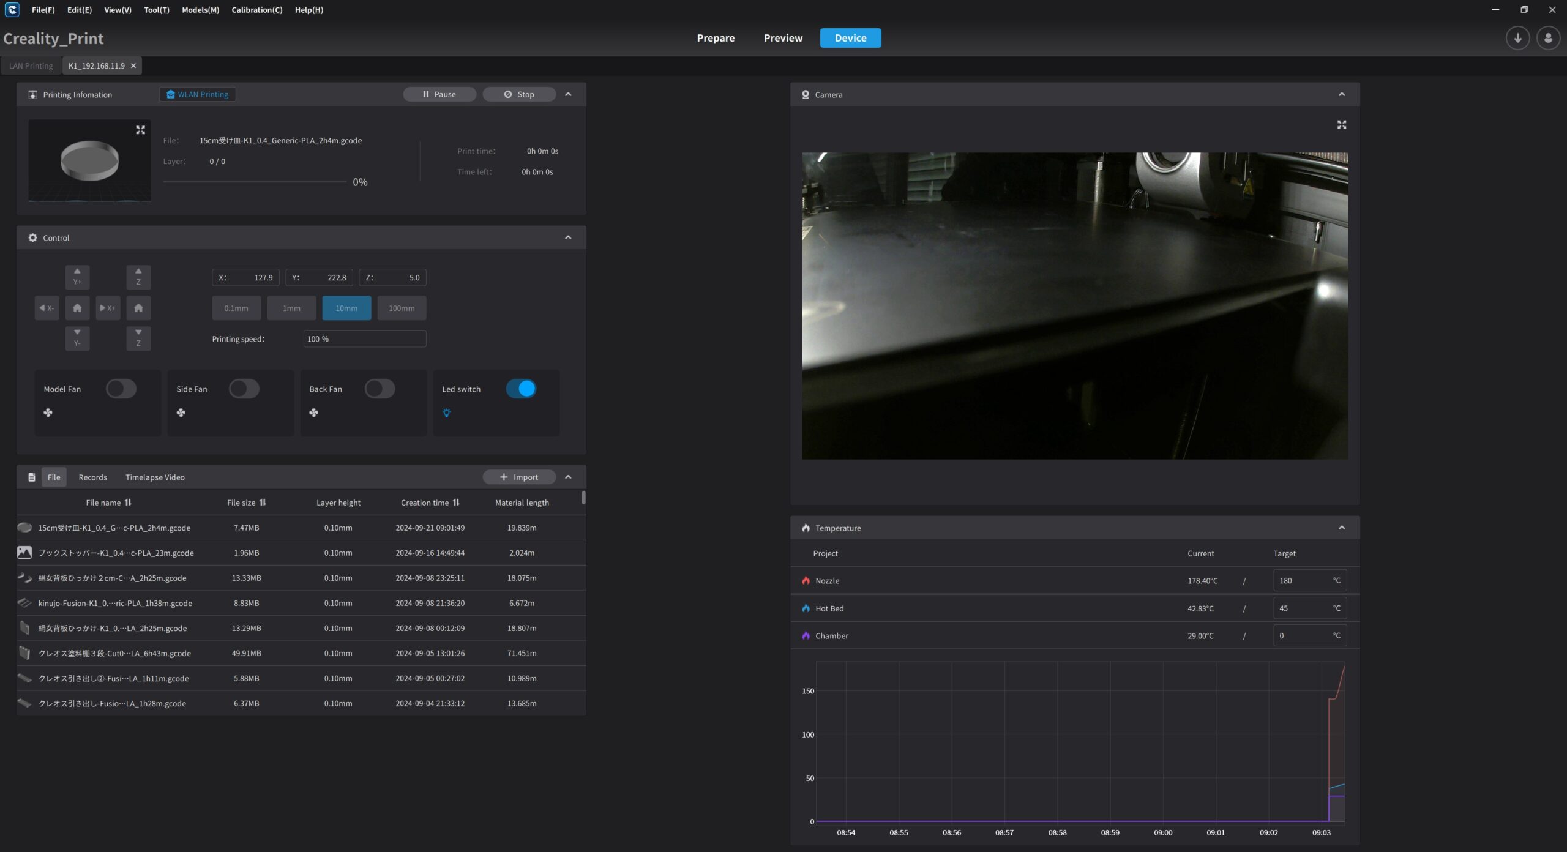Viewport: 1567px width, 852px height.
Task: Open the user account icon
Action: pyautogui.click(x=1548, y=38)
